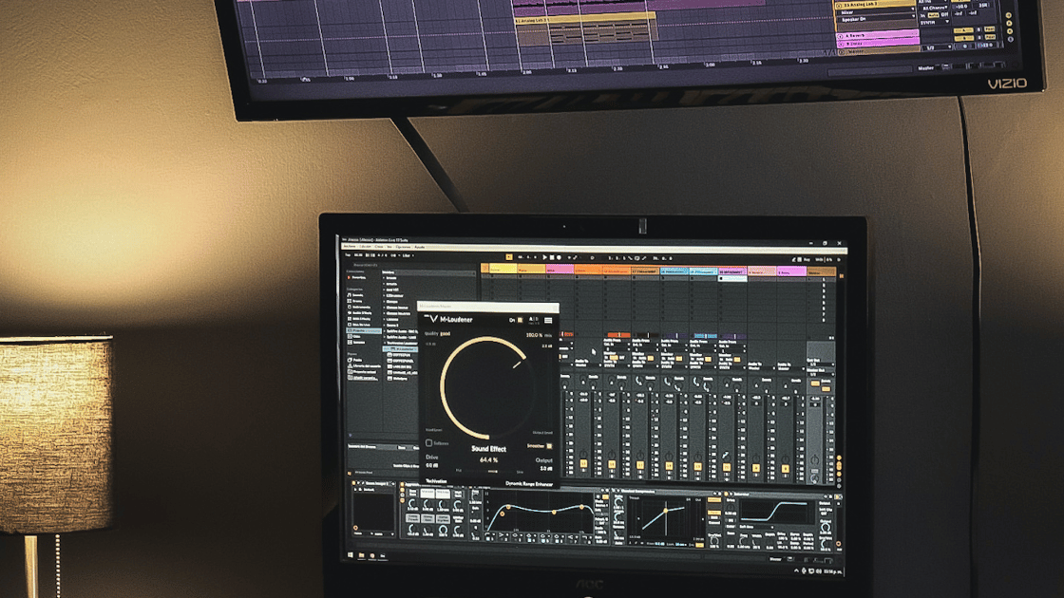Open the Ver menu
The image size is (1064, 598).
[389, 247]
